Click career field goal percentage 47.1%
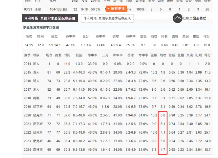The width and height of the screenshot is (218, 158). (x=71, y=45)
